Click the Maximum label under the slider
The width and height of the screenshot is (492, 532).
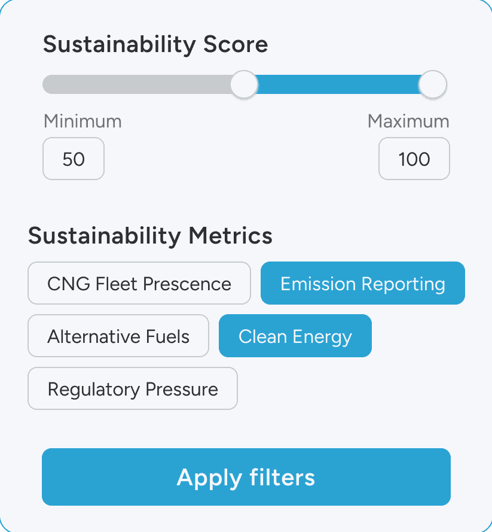[408, 121]
